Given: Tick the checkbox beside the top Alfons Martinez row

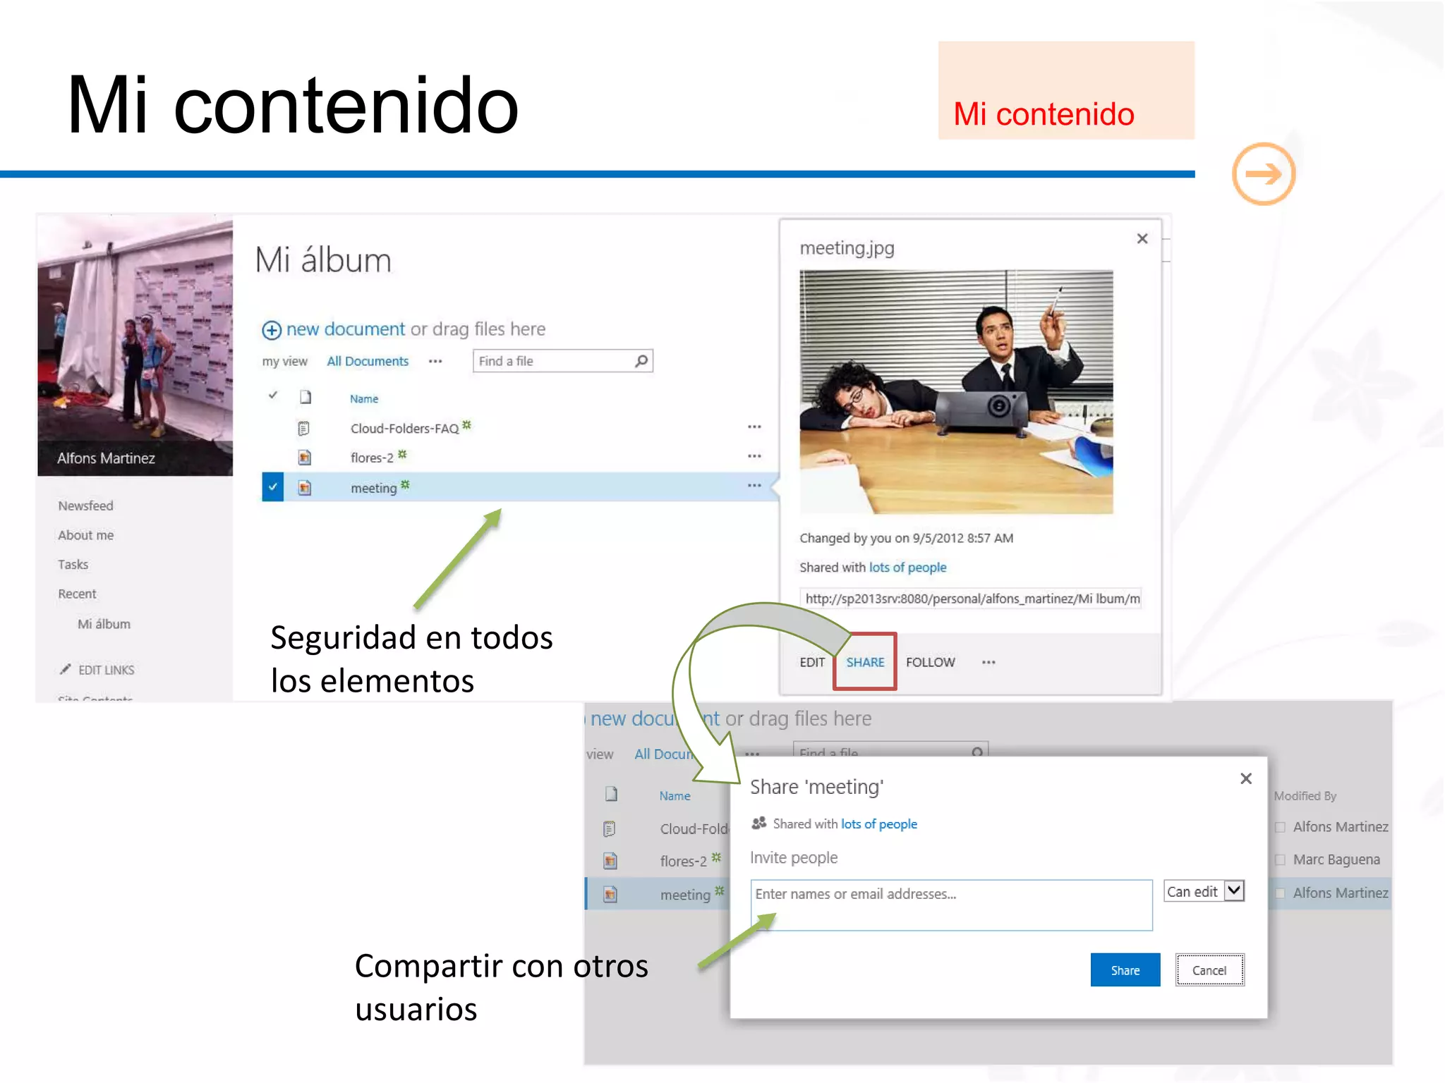Looking at the screenshot, I should (1280, 827).
